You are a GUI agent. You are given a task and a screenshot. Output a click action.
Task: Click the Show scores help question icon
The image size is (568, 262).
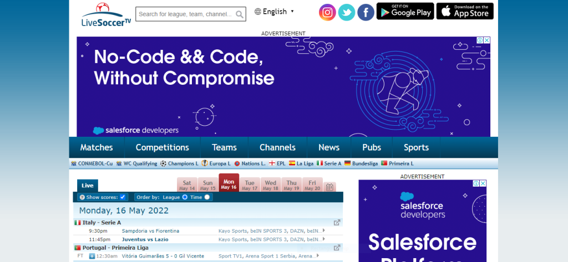[x=82, y=197]
